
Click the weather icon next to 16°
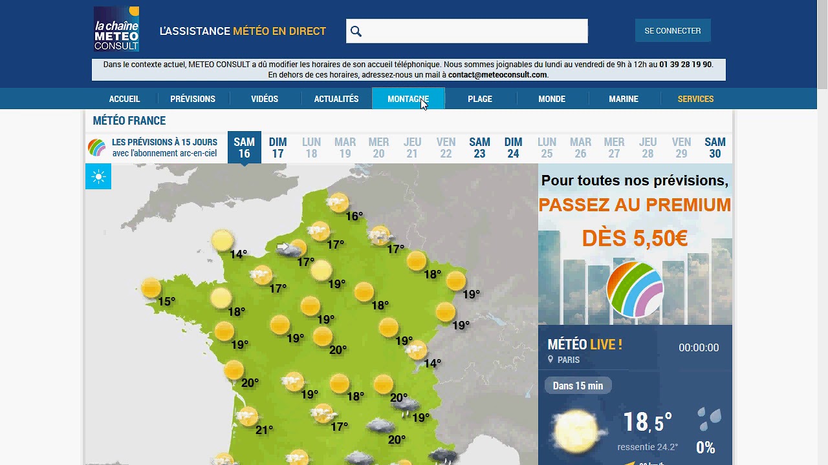(338, 203)
